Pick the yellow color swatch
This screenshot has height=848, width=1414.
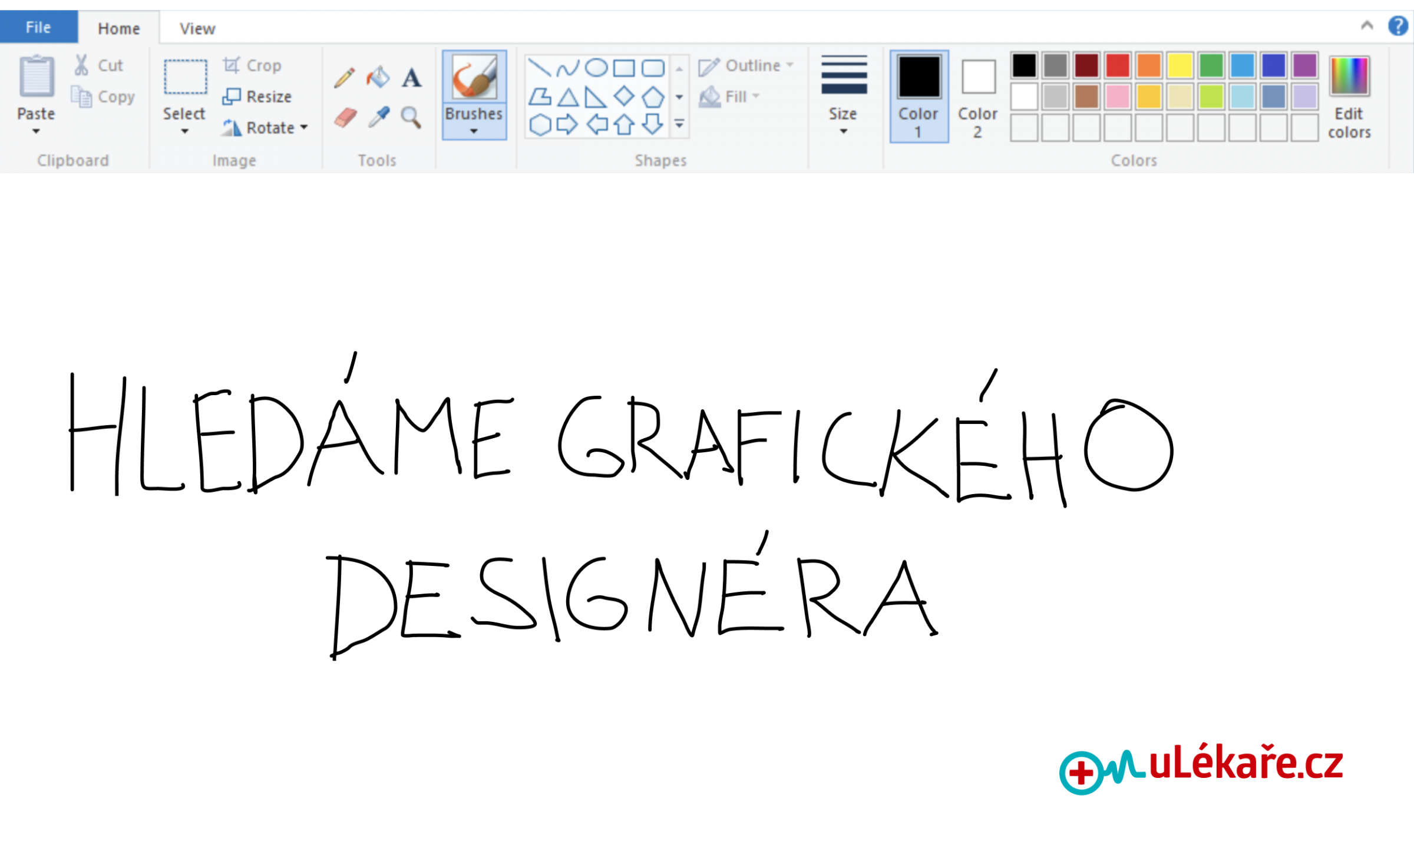click(x=1180, y=65)
